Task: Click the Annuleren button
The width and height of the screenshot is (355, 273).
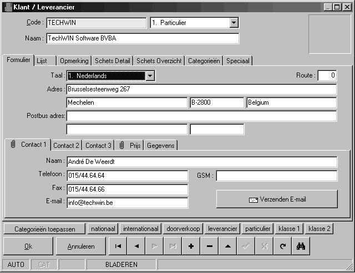Action: (81, 246)
